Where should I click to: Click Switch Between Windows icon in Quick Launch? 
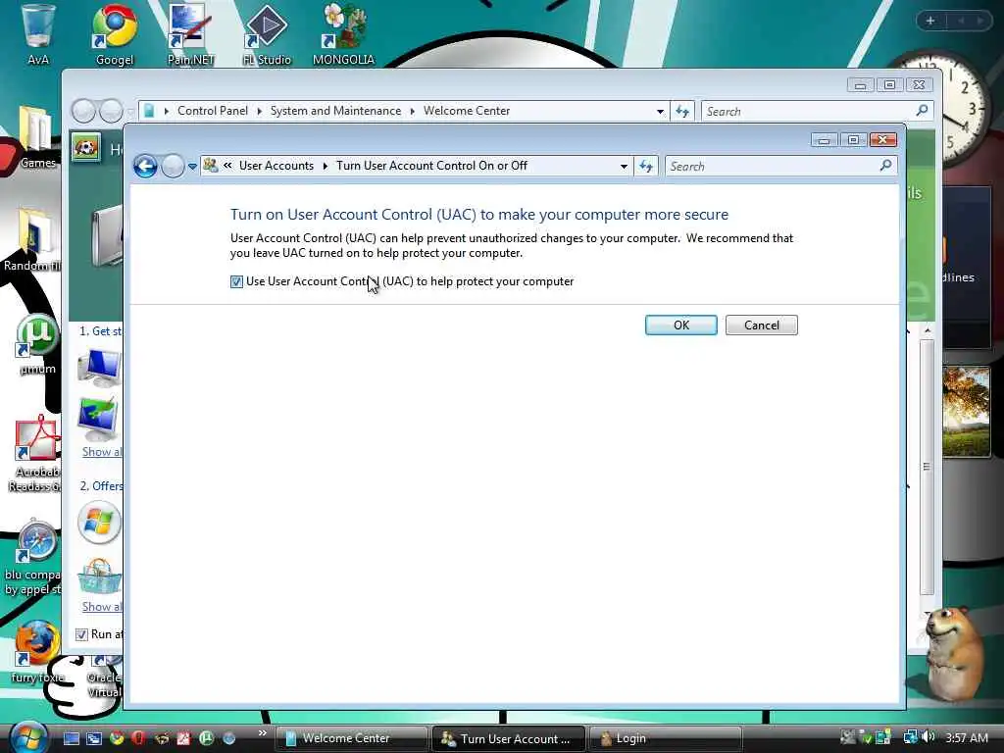pyautogui.click(x=94, y=738)
